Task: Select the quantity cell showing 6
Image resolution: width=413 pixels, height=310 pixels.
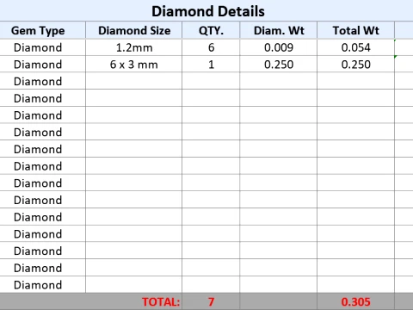Action: 211,47
